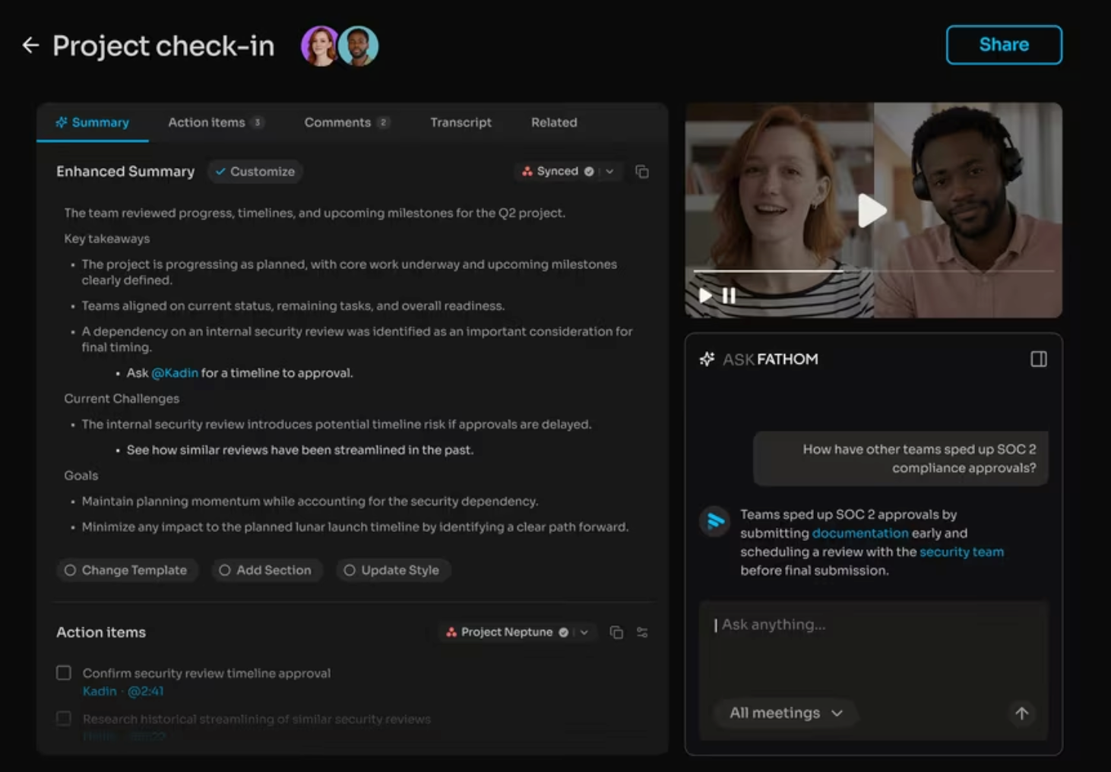This screenshot has height=772, width=1111.
Task: Toggle the Ask Fathom side panel icon
Action: [x=1039, y=359]
